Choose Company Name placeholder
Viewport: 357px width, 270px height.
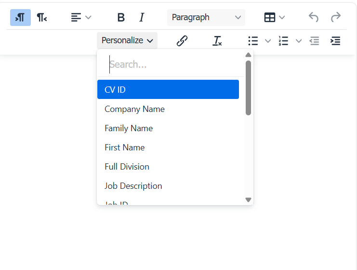pos(134,109)
